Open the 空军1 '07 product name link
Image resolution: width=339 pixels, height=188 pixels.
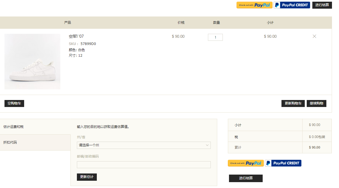pos(76,36)
